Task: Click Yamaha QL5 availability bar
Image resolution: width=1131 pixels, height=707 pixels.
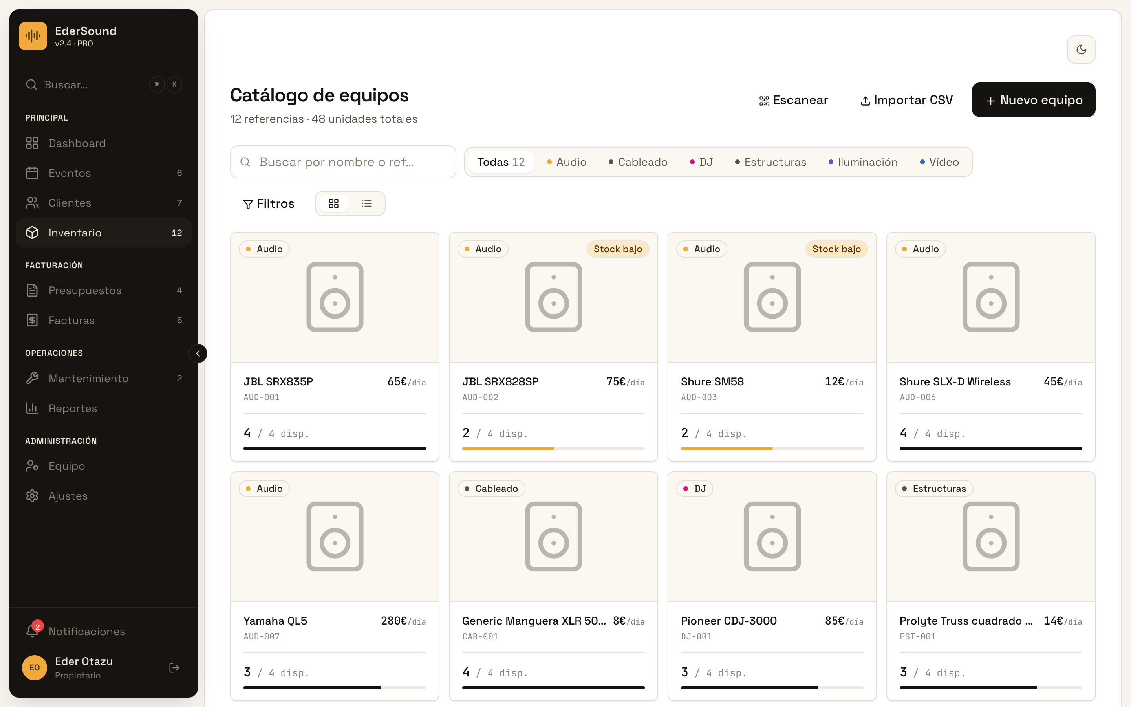Action: point(335,688)
